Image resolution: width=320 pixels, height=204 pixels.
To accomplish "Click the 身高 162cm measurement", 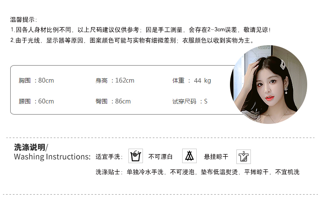I will pos(115,80).
